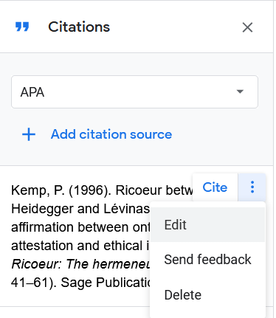The width and height of the screenshot is (276, 318).
Task: Click the Sage Publications citation line
Action: click(80, 283)
